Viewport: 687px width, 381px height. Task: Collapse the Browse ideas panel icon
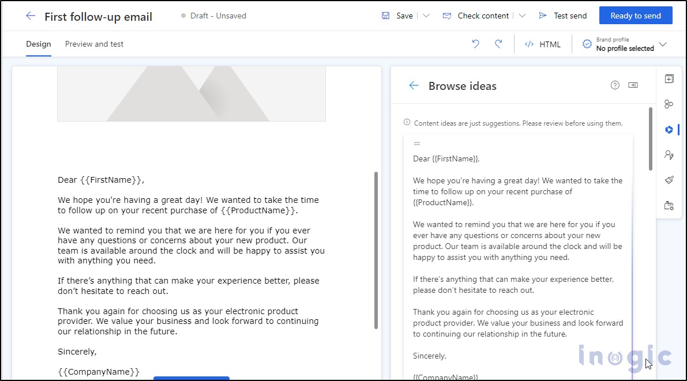pos(633,85)
